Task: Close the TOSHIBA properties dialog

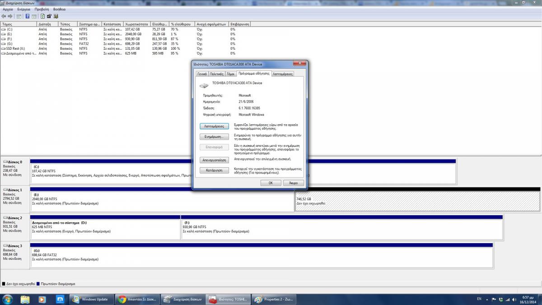Action: pyautogui.click(x=299, y=64)
